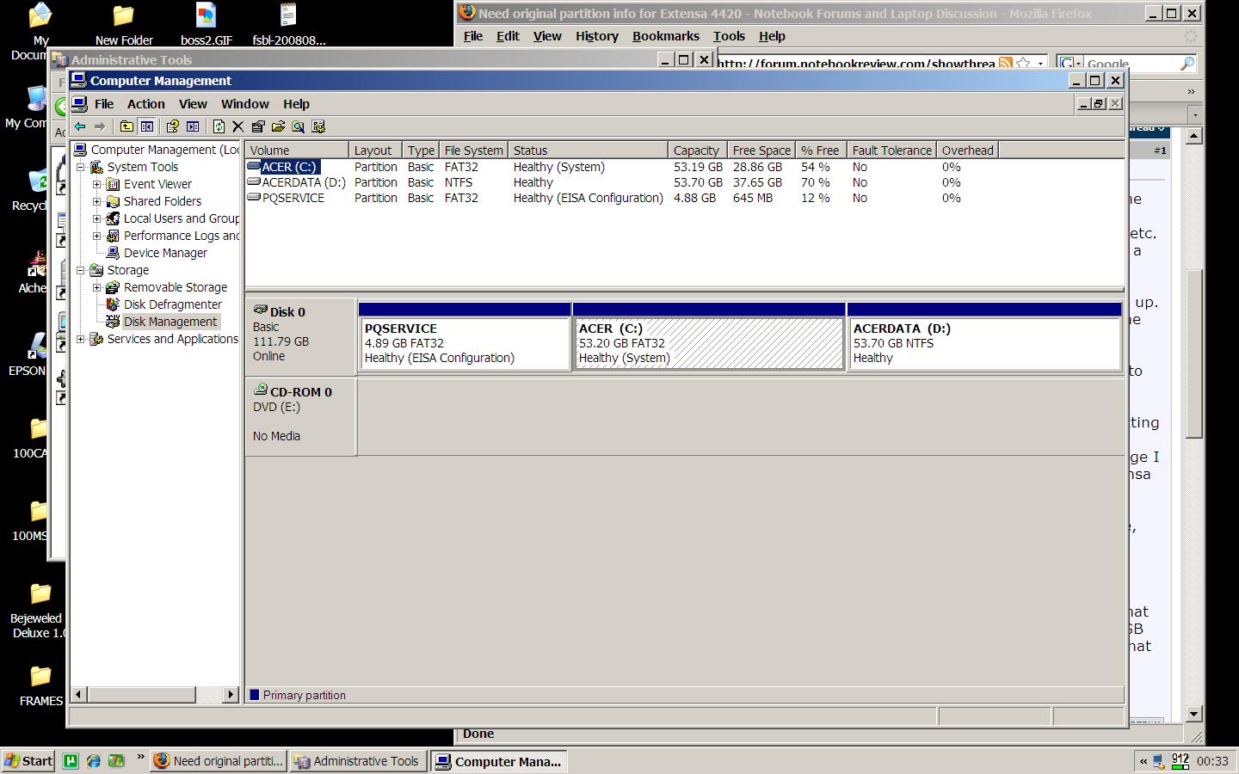This screenshot has height=774, width=1239.
Task: Click the Refresh toolbar icon
Action: tap(219, 126)
